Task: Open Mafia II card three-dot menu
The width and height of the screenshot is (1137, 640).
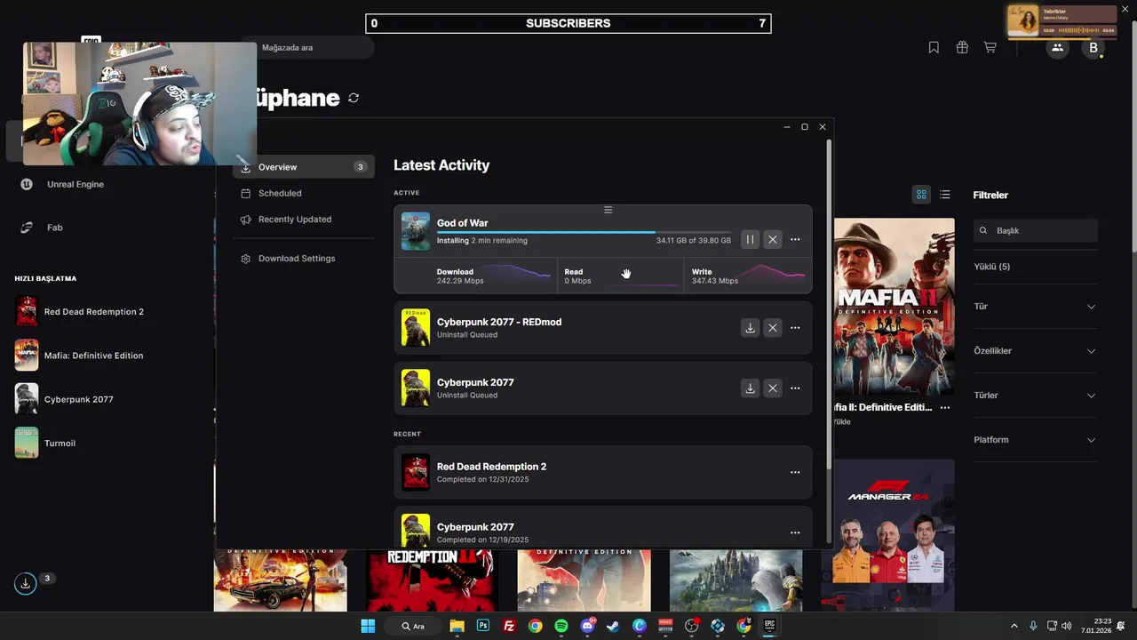Action: (945, 408)
